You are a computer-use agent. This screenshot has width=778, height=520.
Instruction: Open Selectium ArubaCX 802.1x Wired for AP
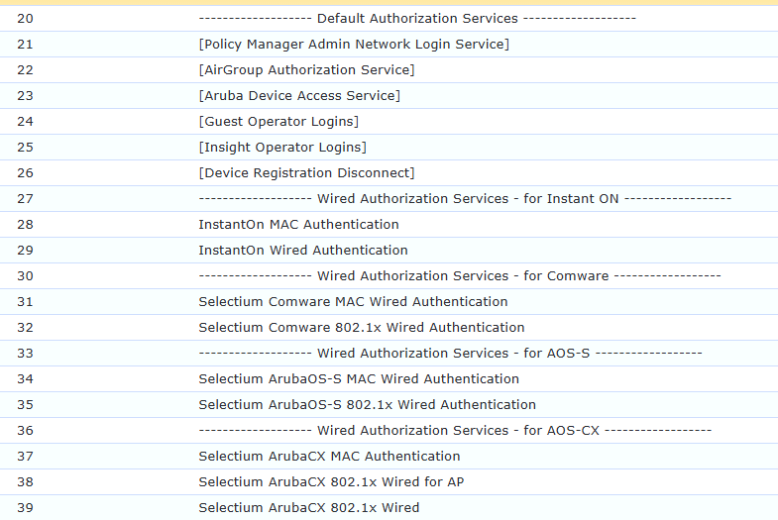coord(331,482)
